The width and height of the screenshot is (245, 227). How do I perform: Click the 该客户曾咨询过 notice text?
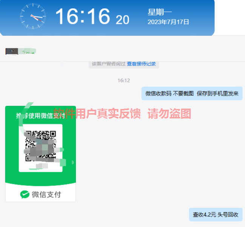click(109, 64)
